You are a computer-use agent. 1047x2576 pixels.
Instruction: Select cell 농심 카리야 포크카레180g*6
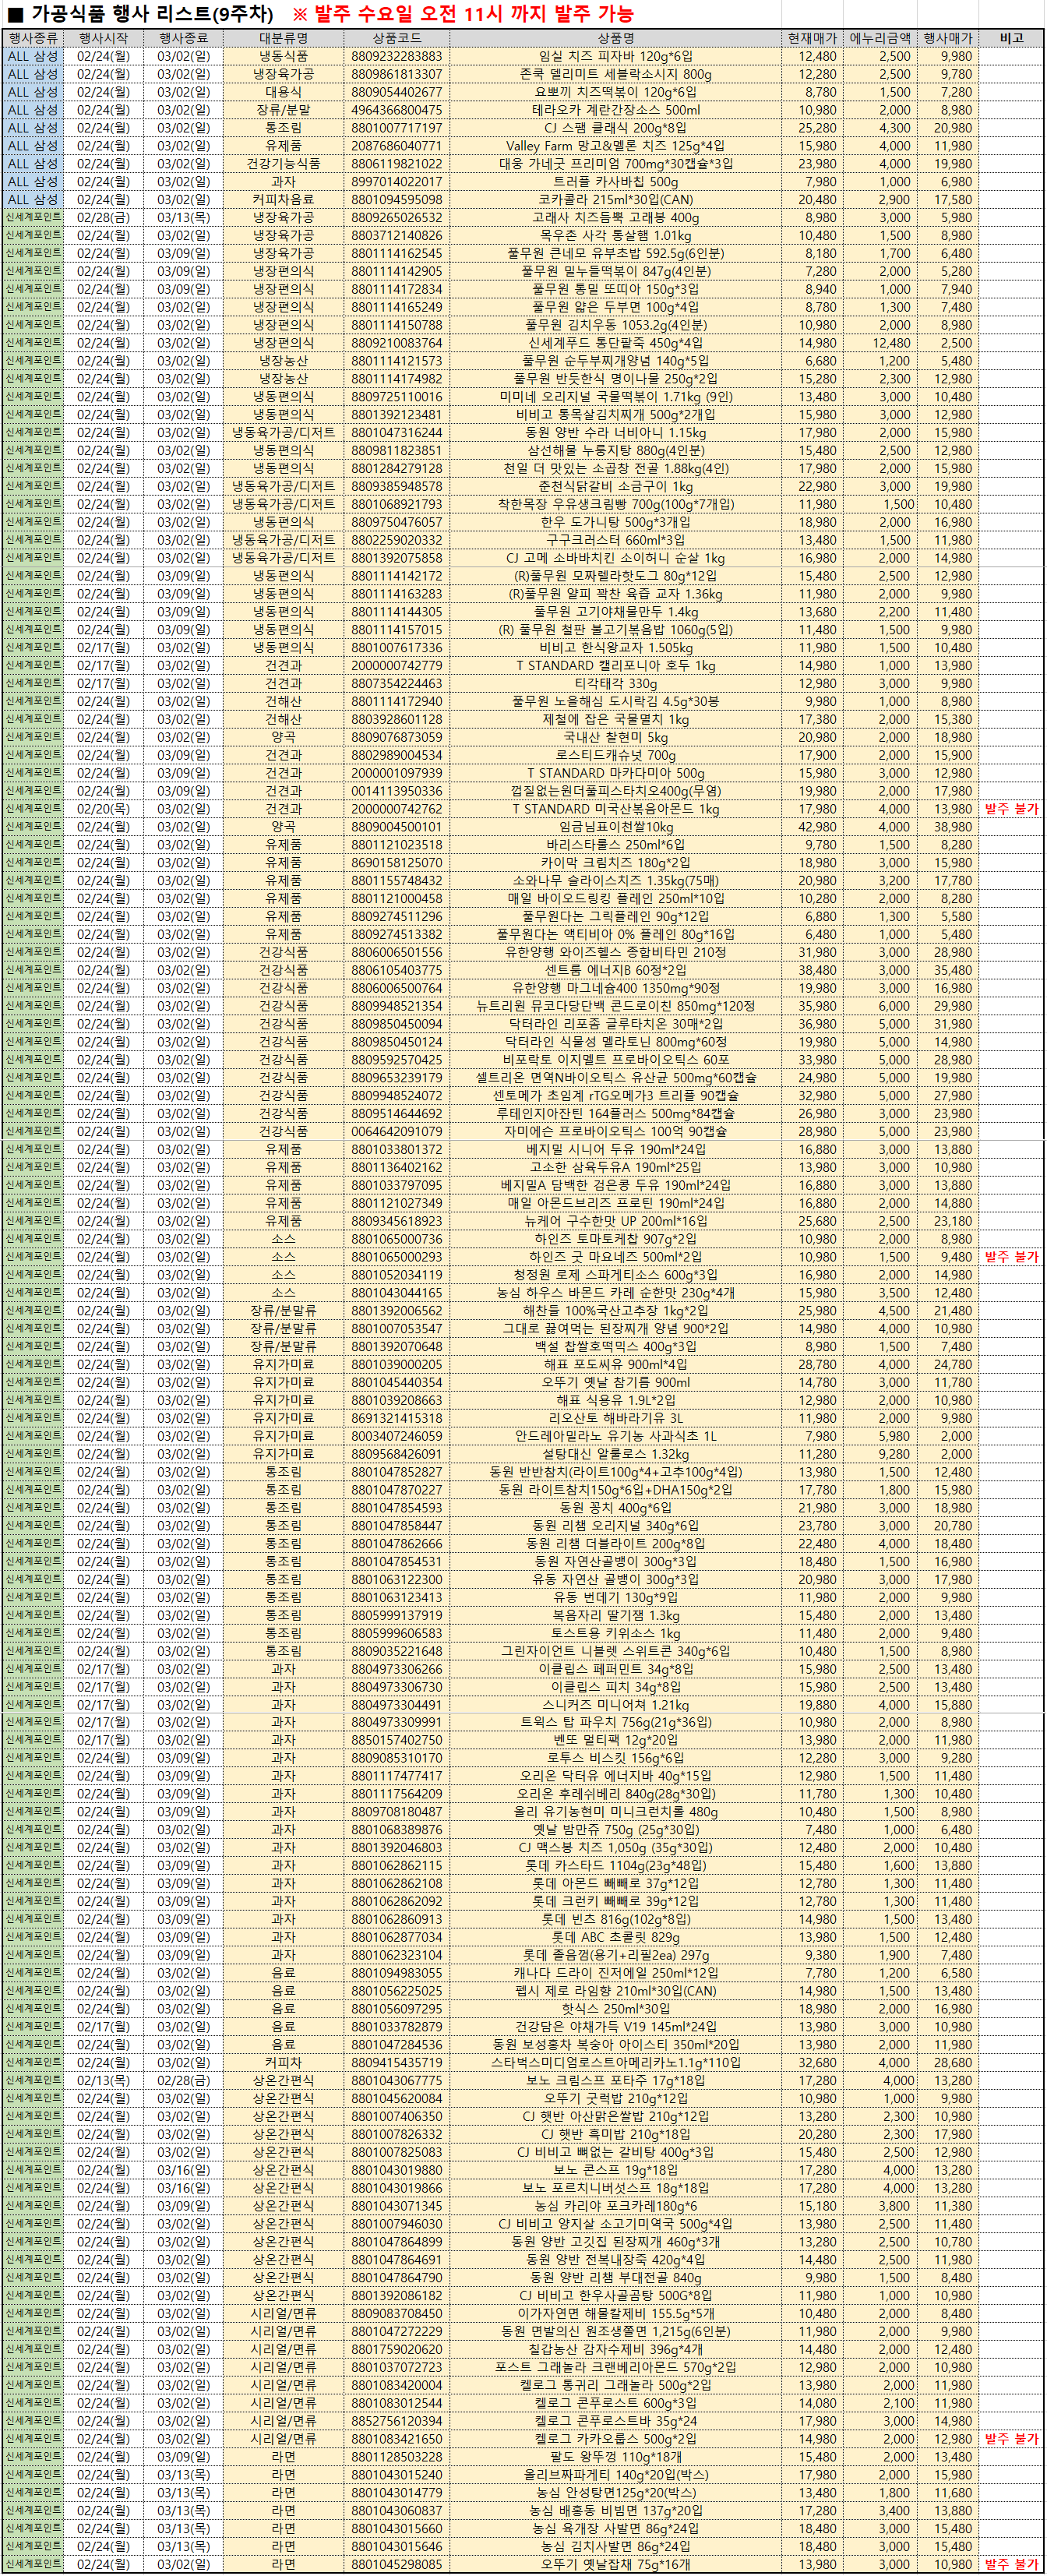[616, 2206]
